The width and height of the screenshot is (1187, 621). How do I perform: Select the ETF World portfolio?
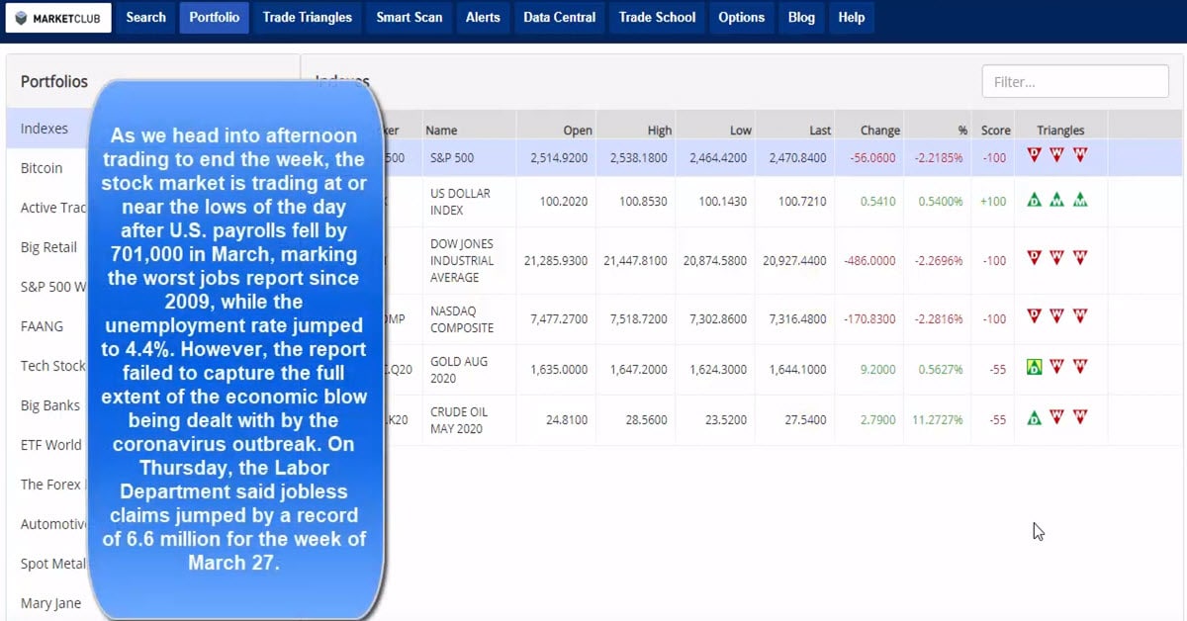point(49,445)
